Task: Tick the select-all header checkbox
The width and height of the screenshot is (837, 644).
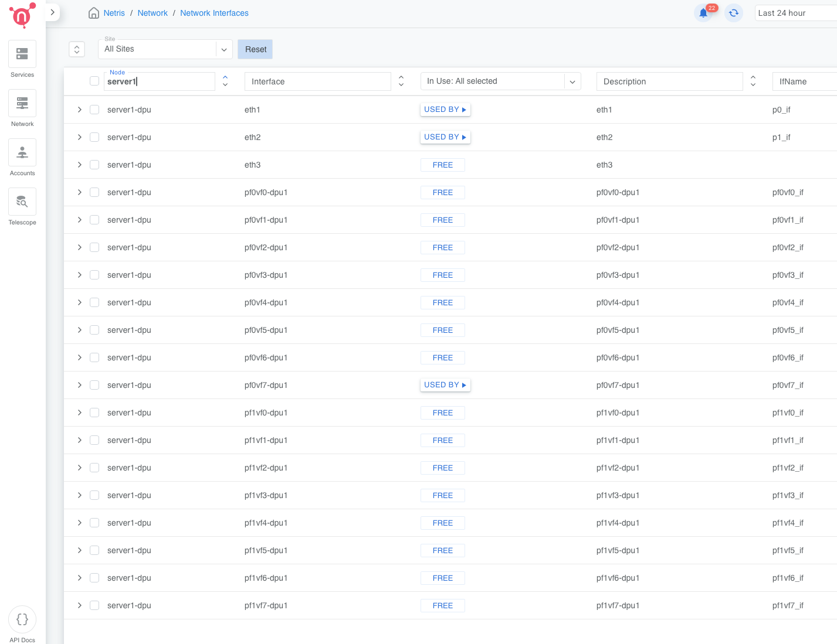Action: [x=94, y=81]
